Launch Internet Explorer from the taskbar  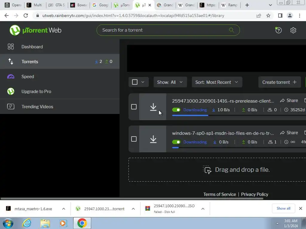[27, 223]
